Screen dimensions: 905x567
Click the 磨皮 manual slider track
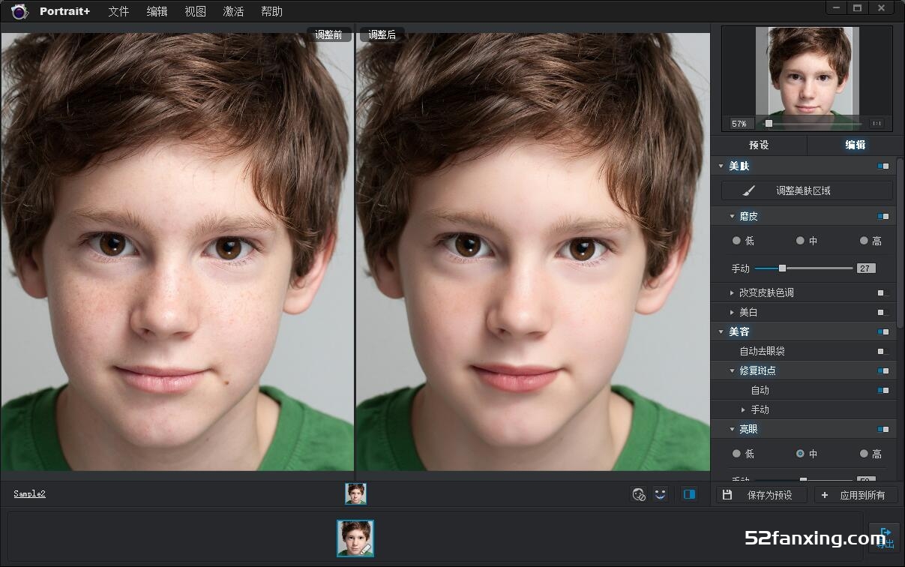pyautogui.click(x=817, y=268)
